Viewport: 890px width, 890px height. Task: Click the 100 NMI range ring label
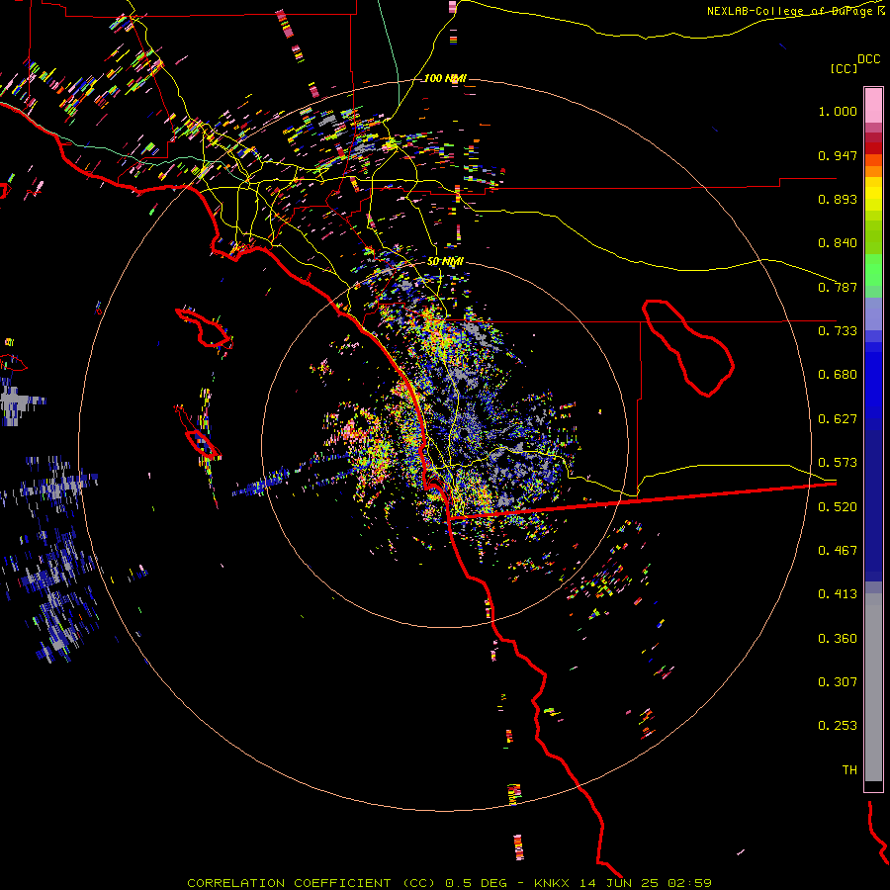pos(445,78)
